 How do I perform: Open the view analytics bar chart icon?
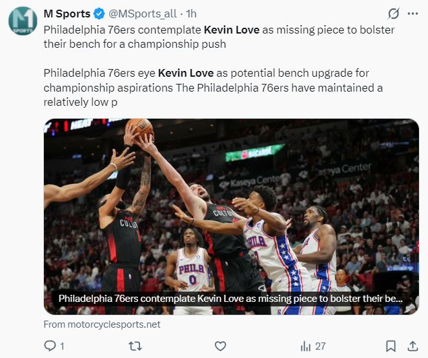click(x=306, y=346)
